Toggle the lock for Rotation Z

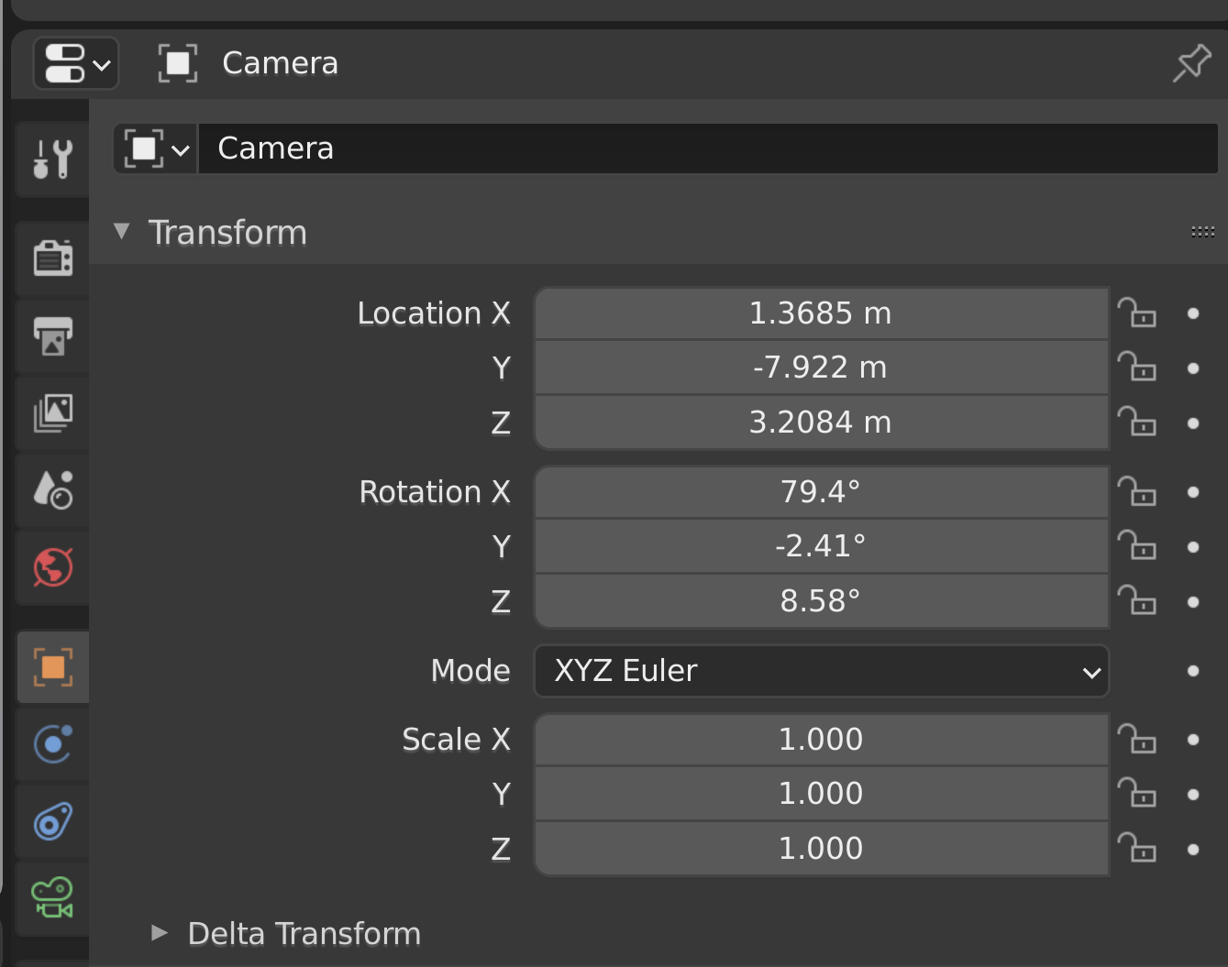click(1137, 601)
